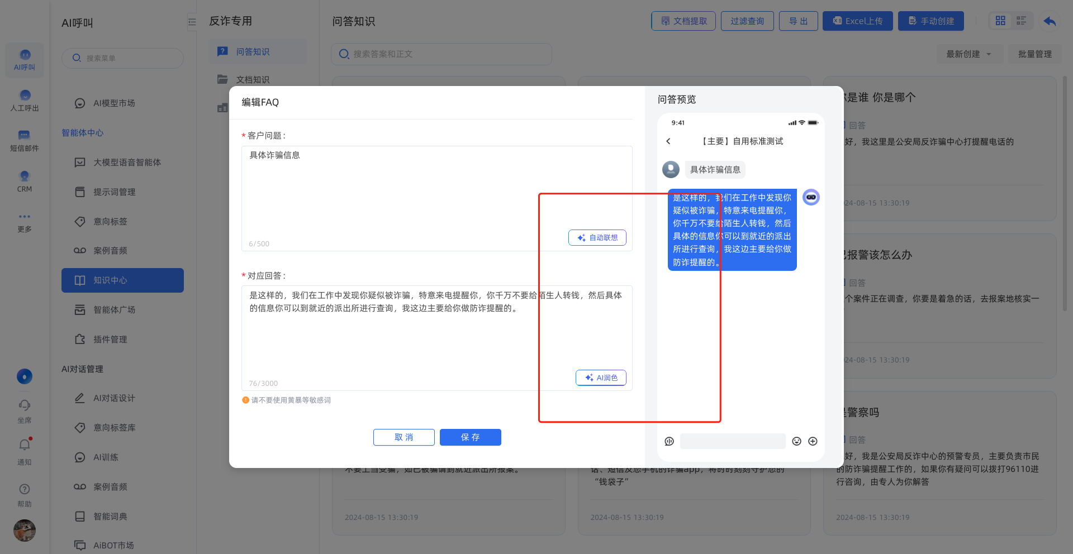This screenshot has height=554, width=1073.
Task: Click the 批量管理 button
Action: pos(1034,54)
